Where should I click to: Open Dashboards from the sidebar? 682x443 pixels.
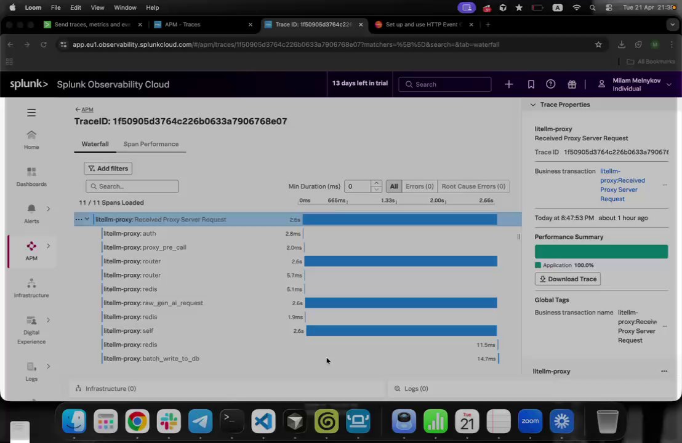pos(31,177)
